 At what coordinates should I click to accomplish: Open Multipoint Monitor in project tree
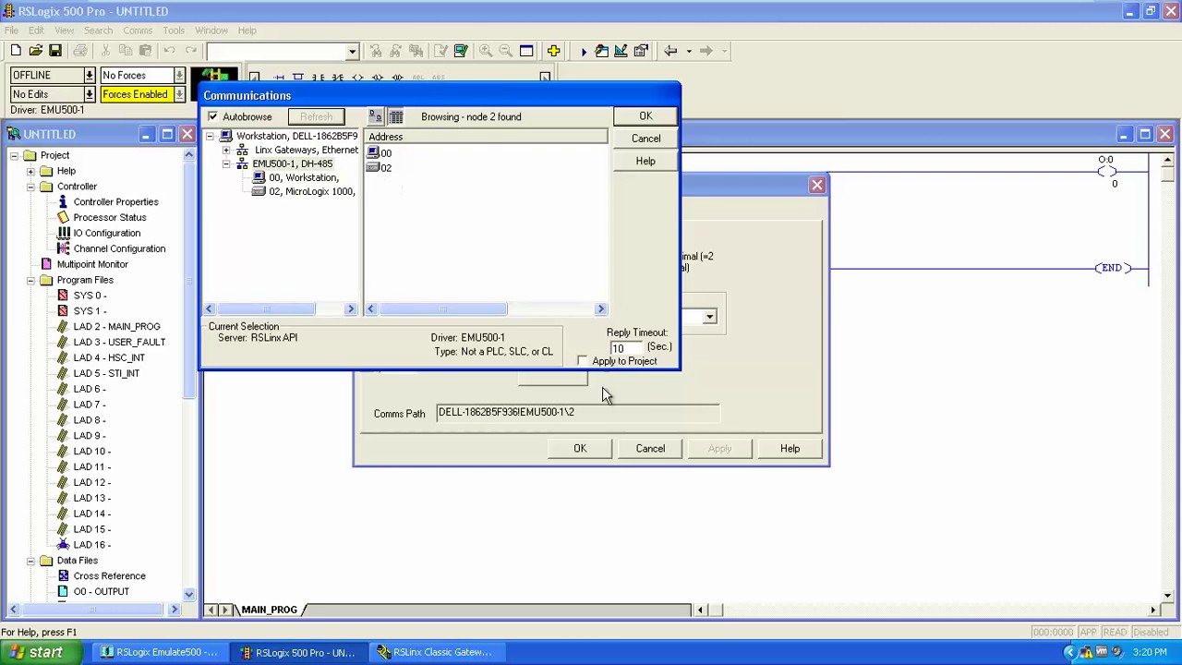(92, 264)
